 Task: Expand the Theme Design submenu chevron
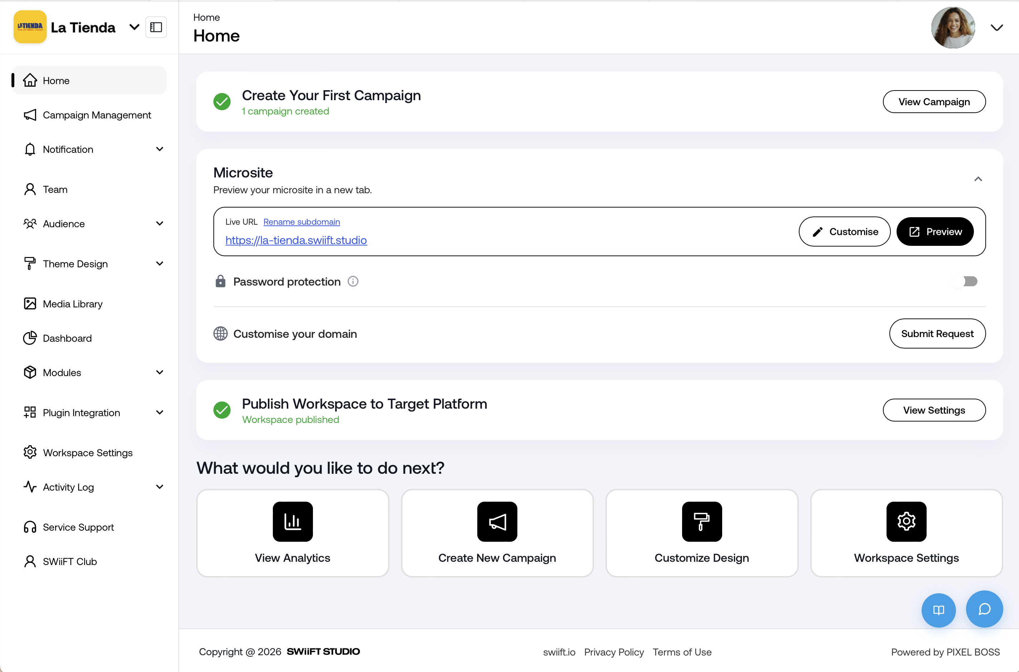160,264
